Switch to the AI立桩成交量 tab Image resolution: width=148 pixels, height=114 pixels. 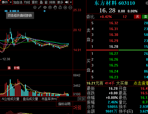click(x=11, y=99)
